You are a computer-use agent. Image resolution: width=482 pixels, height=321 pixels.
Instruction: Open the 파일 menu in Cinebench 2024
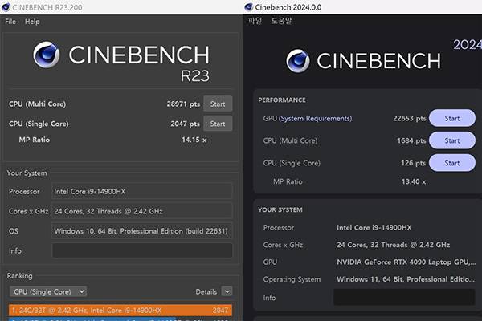[x=255, y=21]
